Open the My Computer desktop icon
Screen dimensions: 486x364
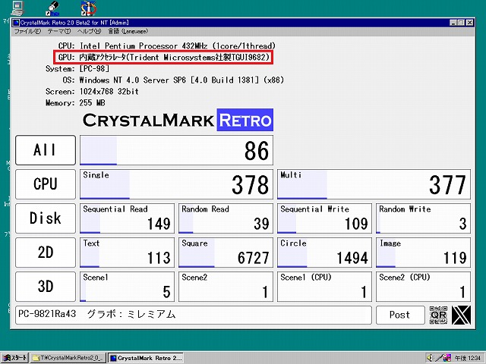click(x=17, y=8)
